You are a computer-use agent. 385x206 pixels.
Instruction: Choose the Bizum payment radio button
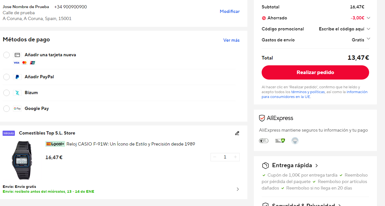[6, 93]
